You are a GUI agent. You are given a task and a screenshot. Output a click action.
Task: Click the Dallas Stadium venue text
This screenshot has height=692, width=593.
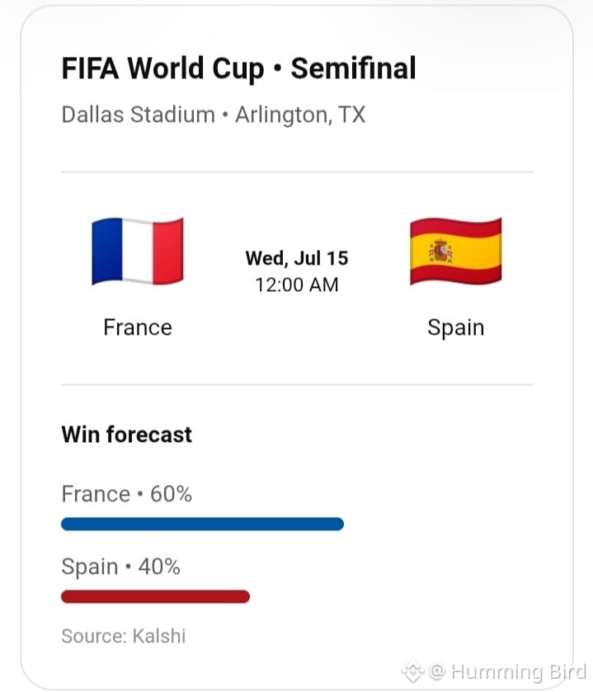tap(138, 115)
